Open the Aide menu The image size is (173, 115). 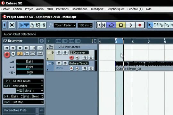click(x=149, y=9)
